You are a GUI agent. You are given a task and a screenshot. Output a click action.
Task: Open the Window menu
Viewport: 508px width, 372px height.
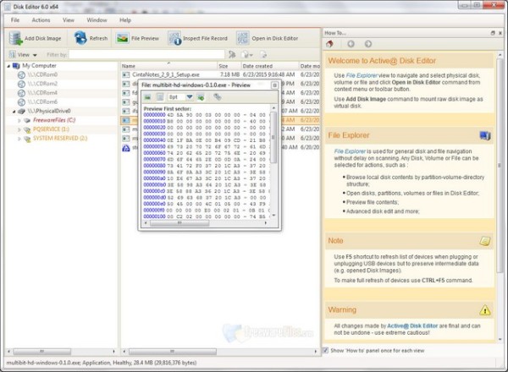click(x=97, y=20)
